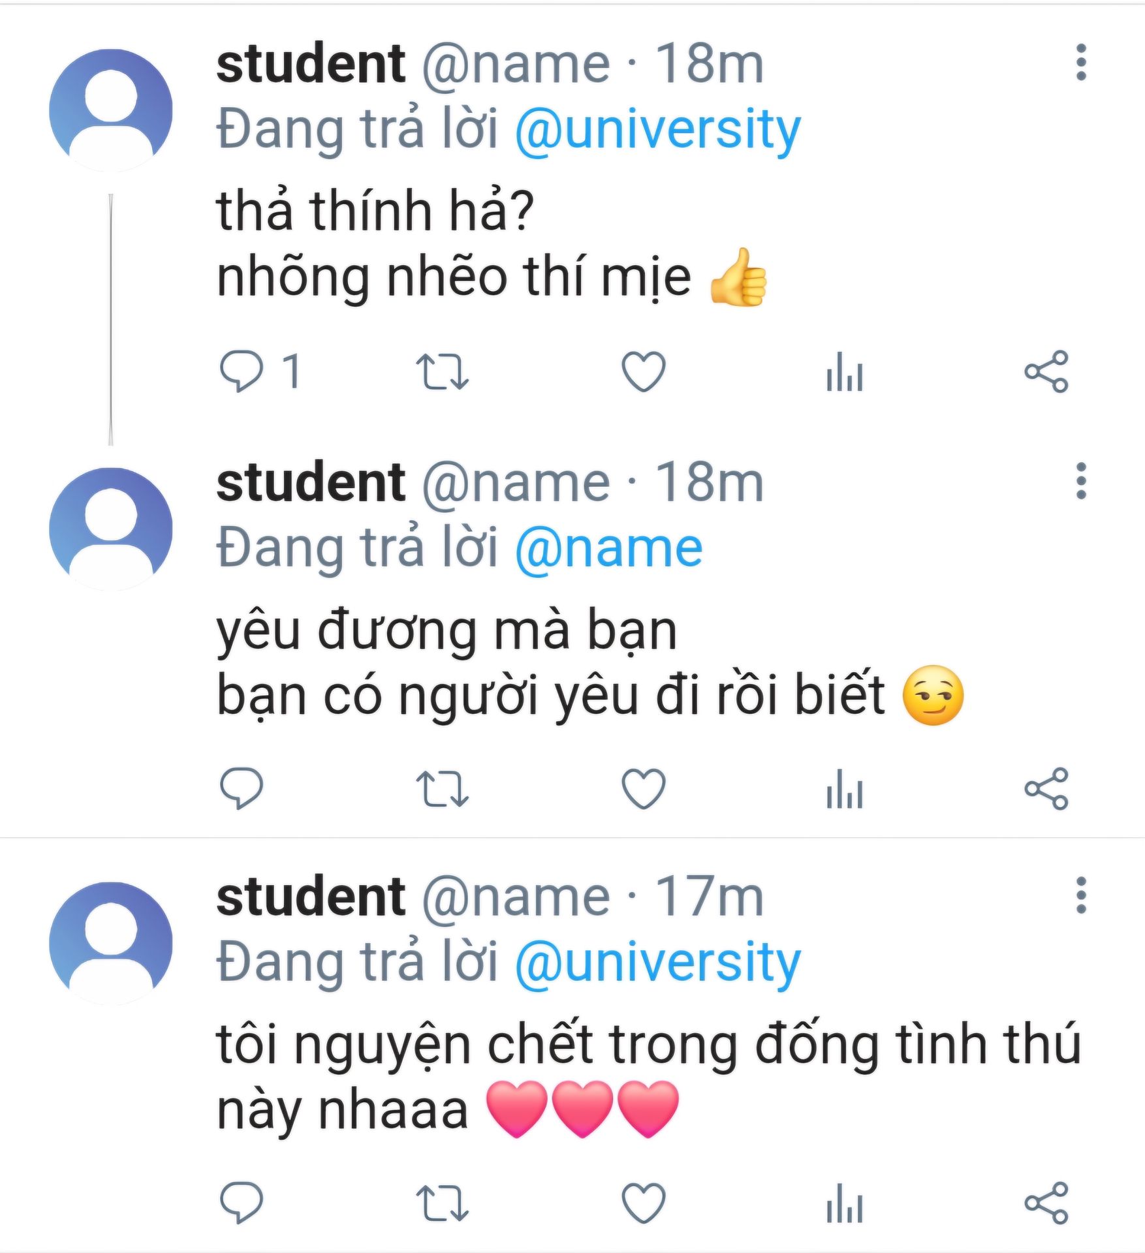The height and width of the screenshot is (1253, 1145).
Task: Open the first tweet's profile avatar
Action: coord(111,110)
